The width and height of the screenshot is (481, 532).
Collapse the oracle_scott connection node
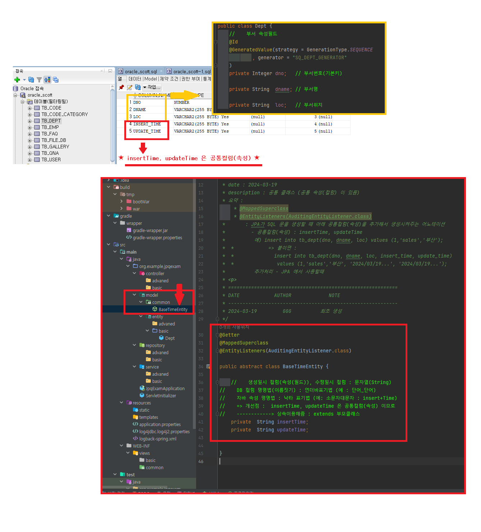click(x=15, y=95)
